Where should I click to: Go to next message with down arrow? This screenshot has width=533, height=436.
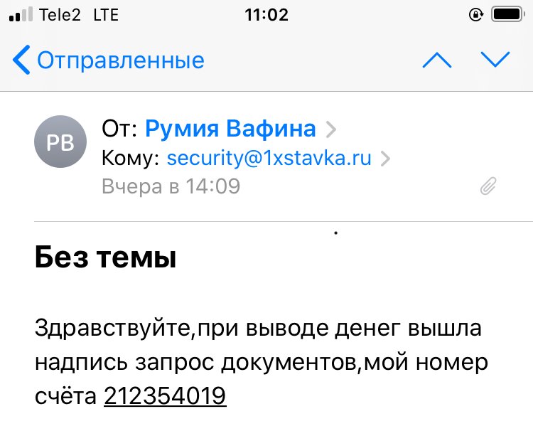point(495,60)
